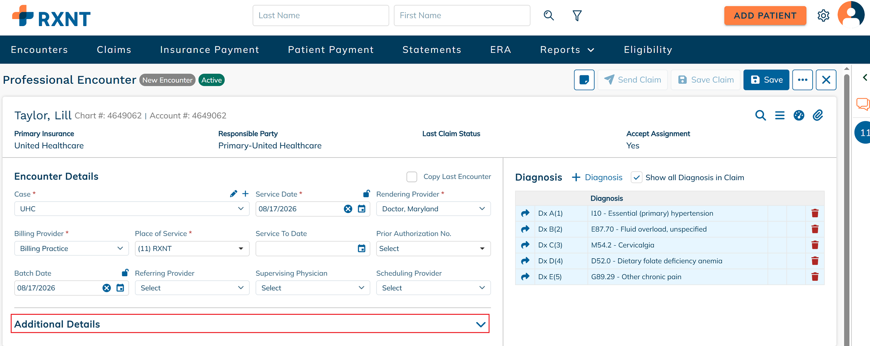Open the user profile avatar
This screenshot has height=346, width=870.
coord(851,15)
